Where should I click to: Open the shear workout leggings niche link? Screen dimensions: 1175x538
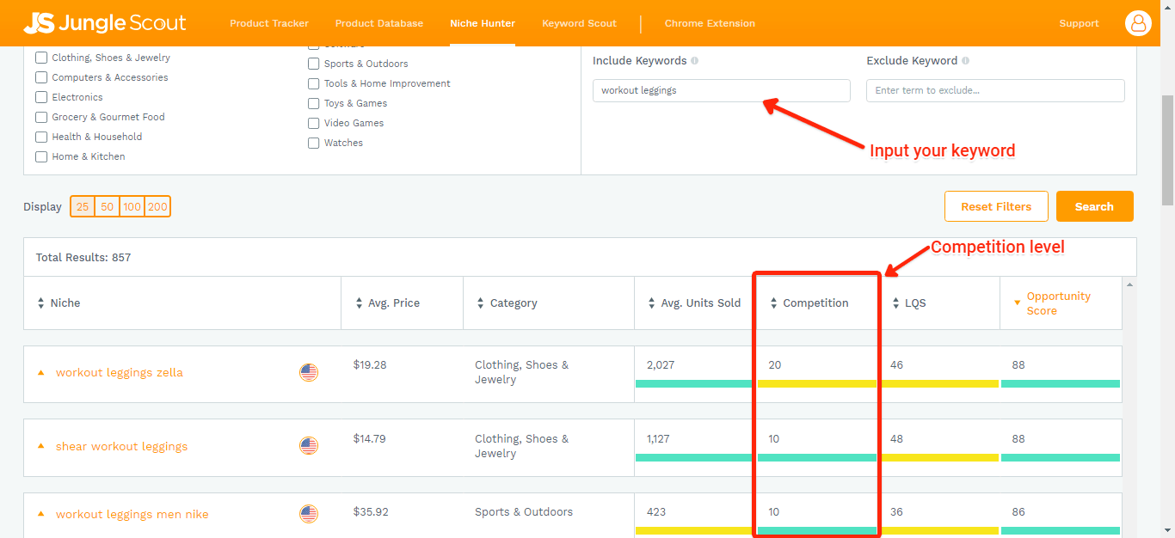click(x=121, y=446)
